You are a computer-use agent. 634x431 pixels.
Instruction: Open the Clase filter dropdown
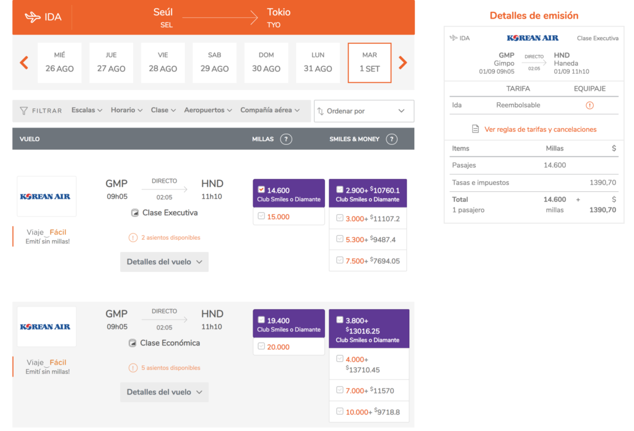point(163,110)
